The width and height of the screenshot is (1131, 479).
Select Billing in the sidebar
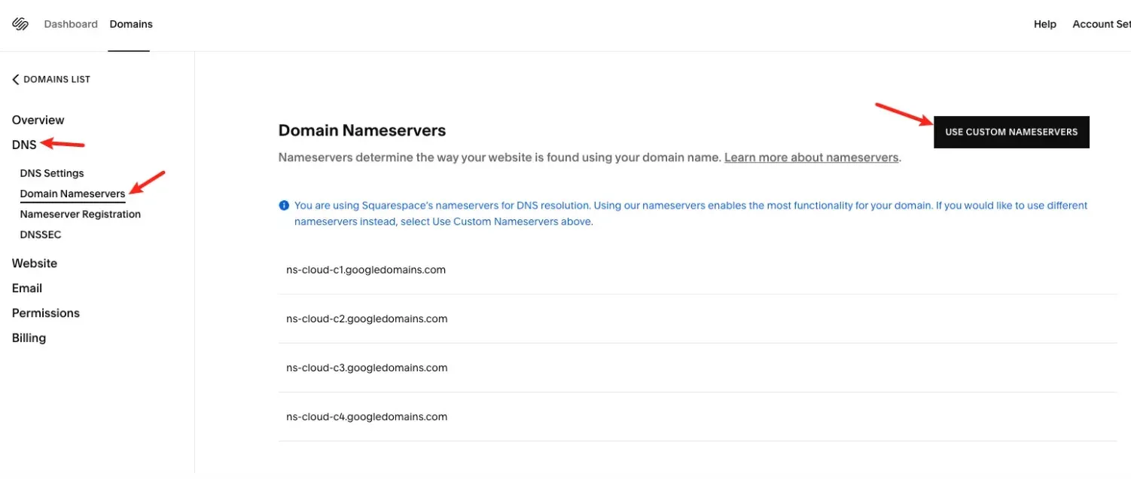click(29, 337)
